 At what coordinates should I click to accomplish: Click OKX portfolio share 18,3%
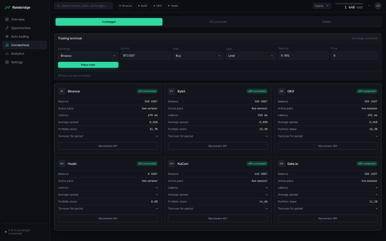tap(373, 129)
